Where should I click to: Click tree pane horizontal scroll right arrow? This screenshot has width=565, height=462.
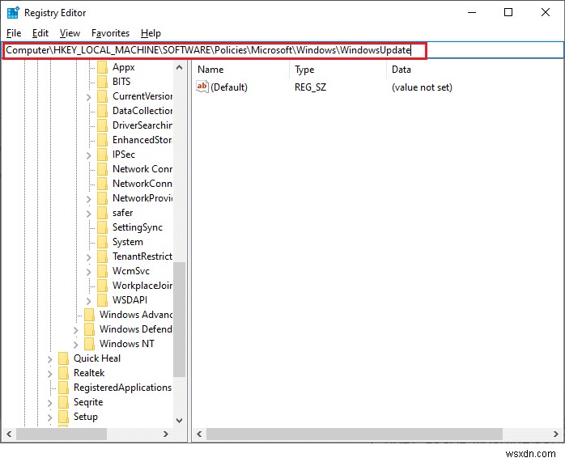[x=166, y=434]
